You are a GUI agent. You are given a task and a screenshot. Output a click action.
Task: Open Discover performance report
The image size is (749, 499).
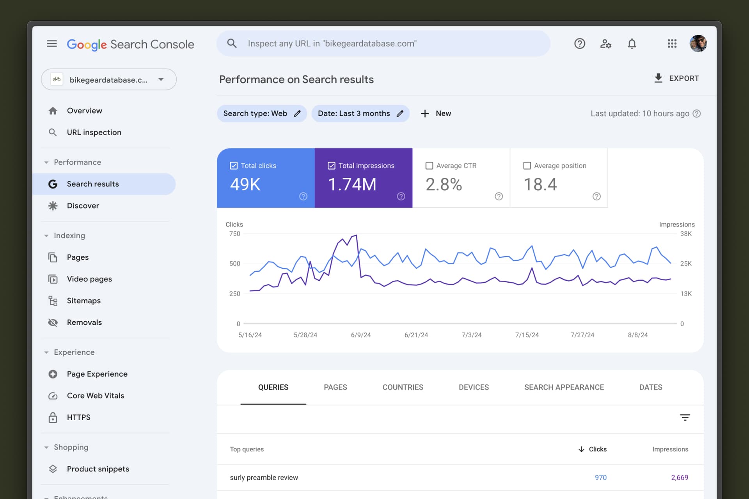click(x=83, y=205)
